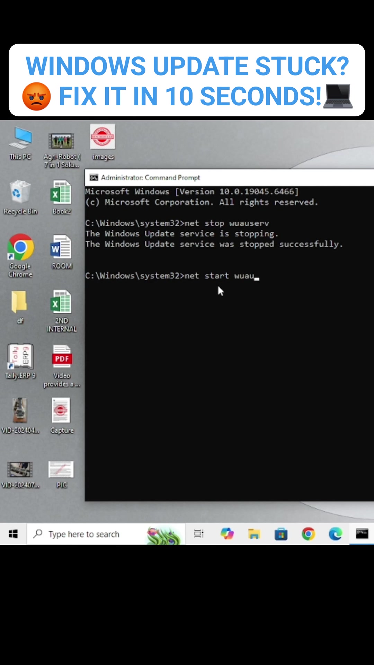Click Command Prompt title bar icon

click(x=94, y=178)
